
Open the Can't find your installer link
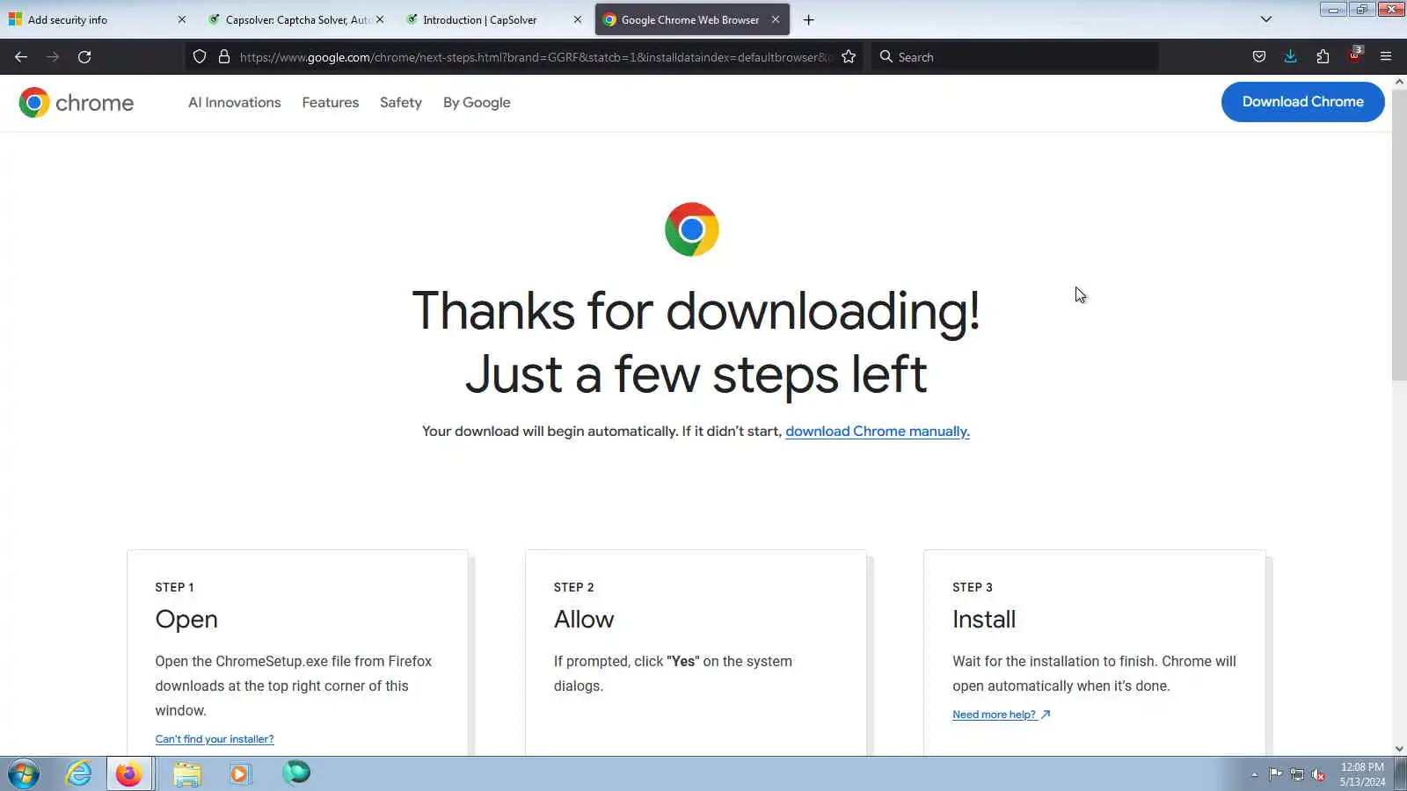pos(215,739)
